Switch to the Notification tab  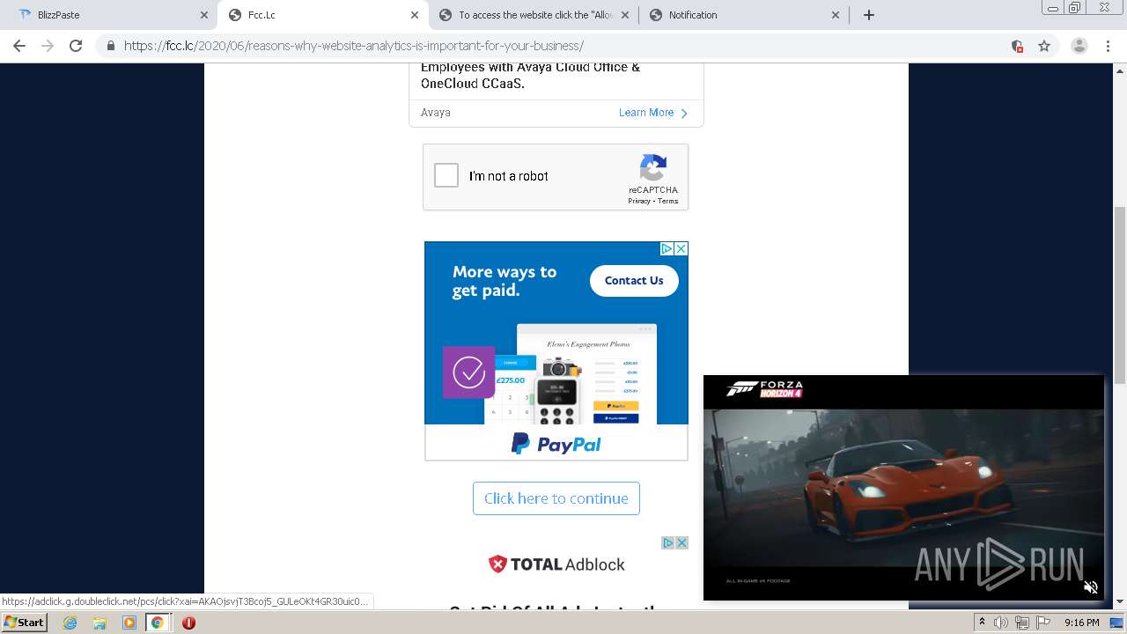[744, 15]
